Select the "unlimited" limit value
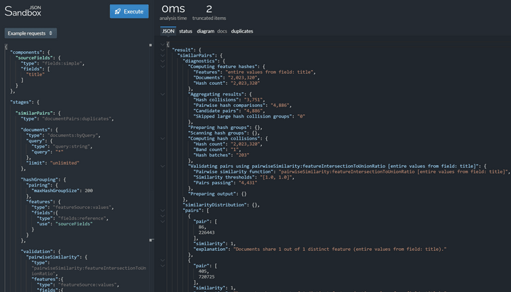This screenshot has width=511, height=292. point(65,163)
